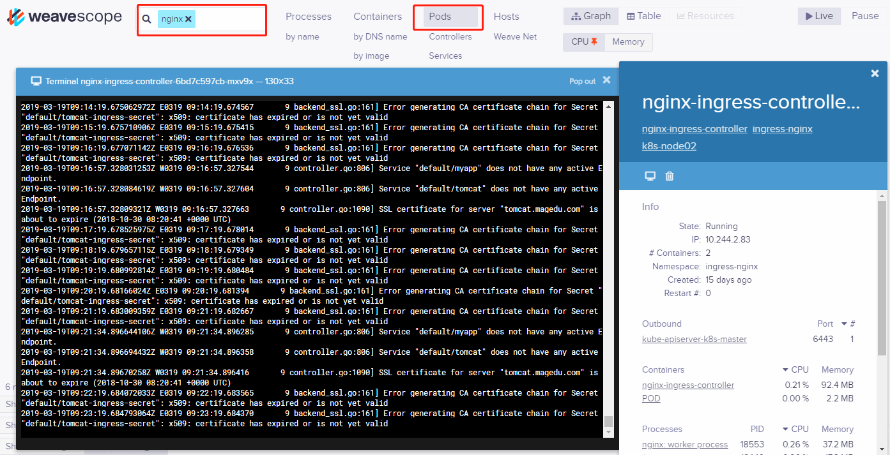Switch to Graph view

(591, 16)
